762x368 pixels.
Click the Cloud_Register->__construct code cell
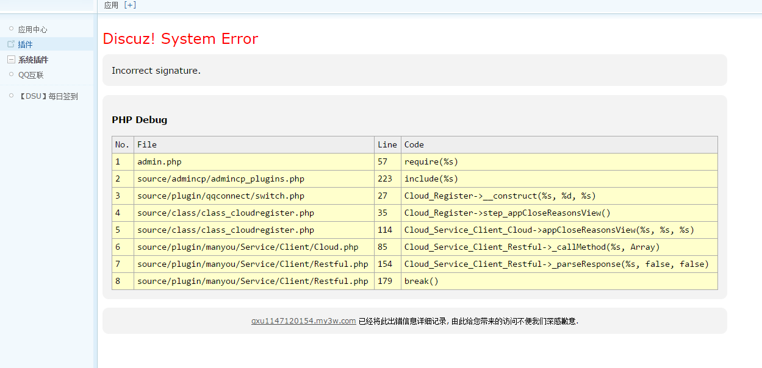tap(559, 196)
